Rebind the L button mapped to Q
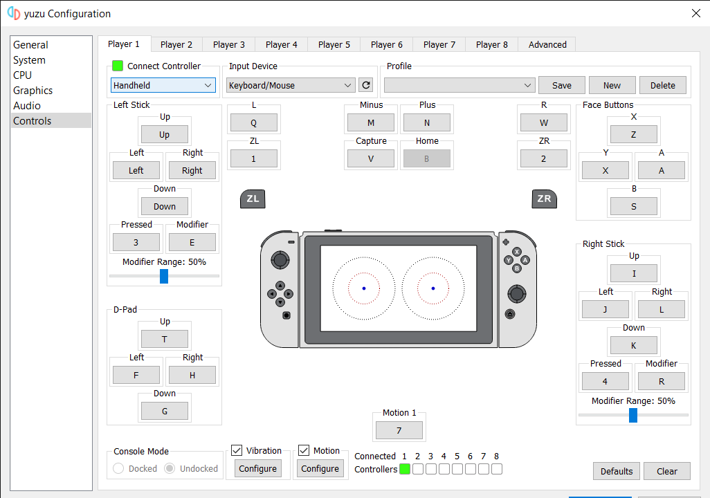Viewport: 710px width, 498px height. coord(253,122)
